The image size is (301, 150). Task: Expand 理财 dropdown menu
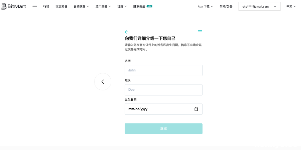coord(122,6)
